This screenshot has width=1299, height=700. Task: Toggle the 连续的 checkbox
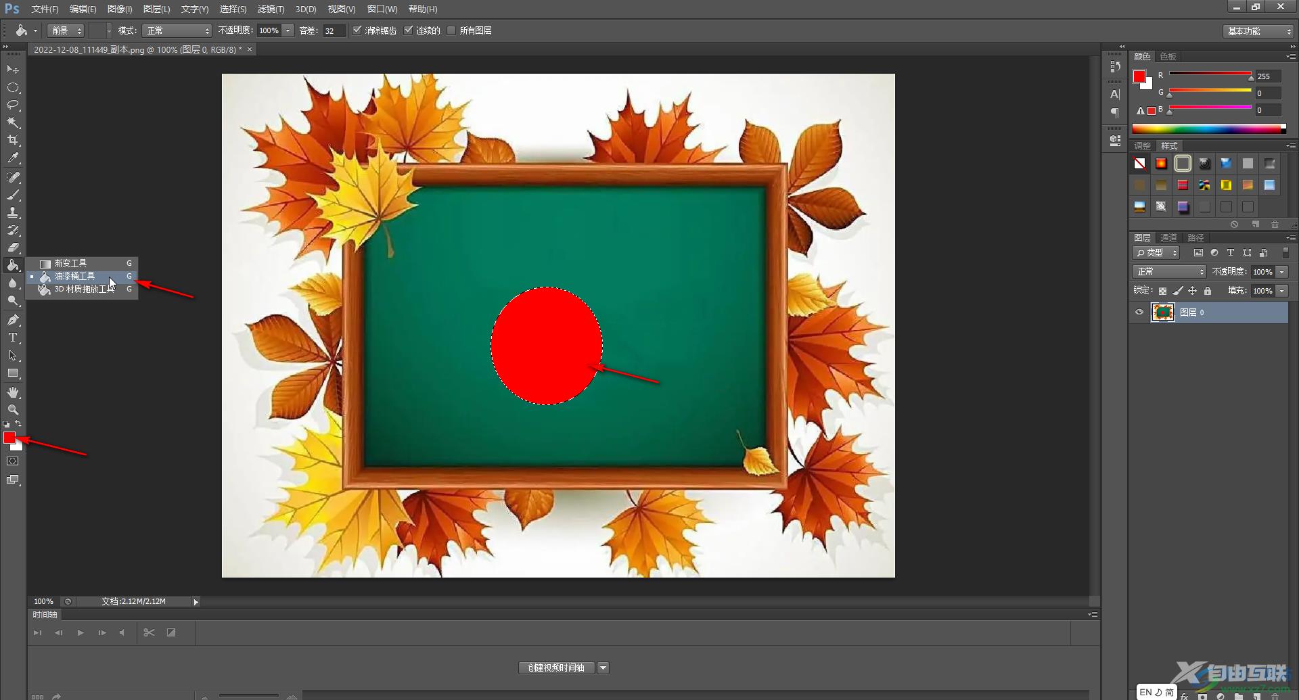pyautogui.click(x=408, y=30)
